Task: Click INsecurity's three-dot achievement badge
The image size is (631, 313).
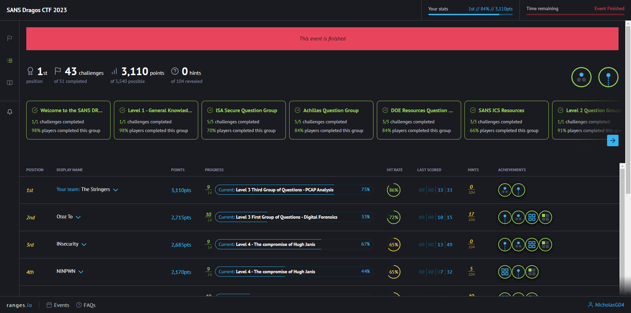Action: [x=518, y=244]
